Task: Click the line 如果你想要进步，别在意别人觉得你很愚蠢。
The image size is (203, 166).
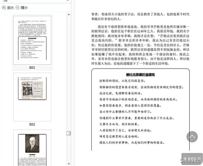Action: click(x=131, y=106)
